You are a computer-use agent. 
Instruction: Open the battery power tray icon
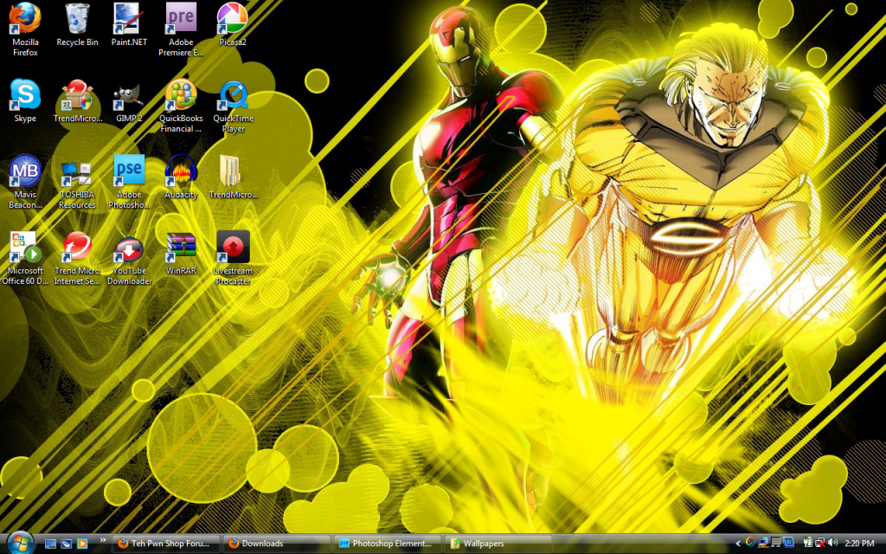pyautogui.click(x=807, y=543)
